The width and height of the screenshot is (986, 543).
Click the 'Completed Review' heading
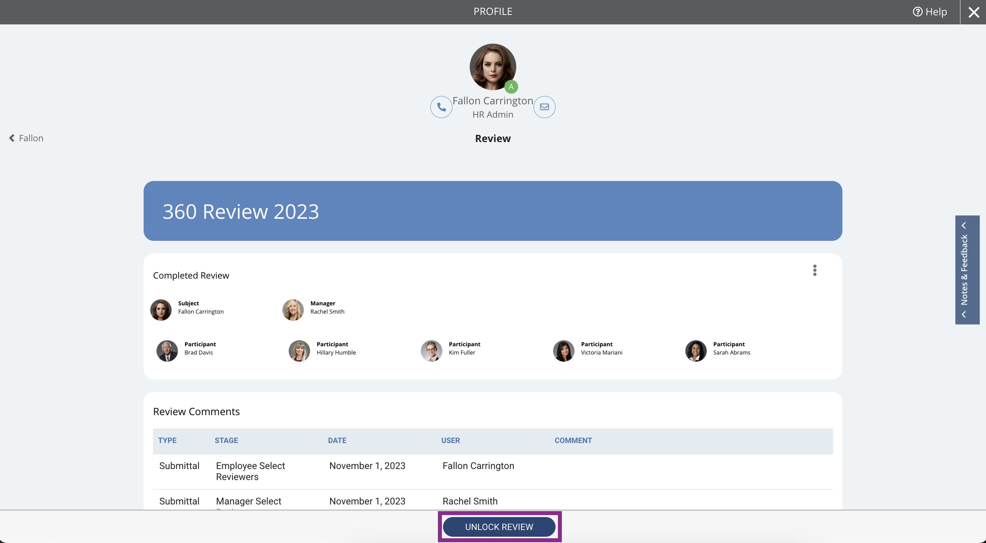coord(191,275)
